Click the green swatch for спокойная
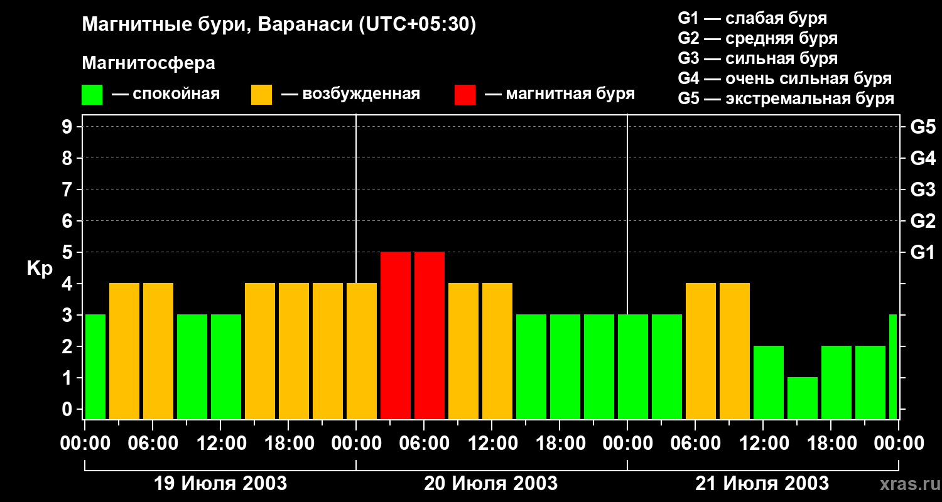Screen dimensions: 942x502 pyautogui.click(x=92, y=95)
